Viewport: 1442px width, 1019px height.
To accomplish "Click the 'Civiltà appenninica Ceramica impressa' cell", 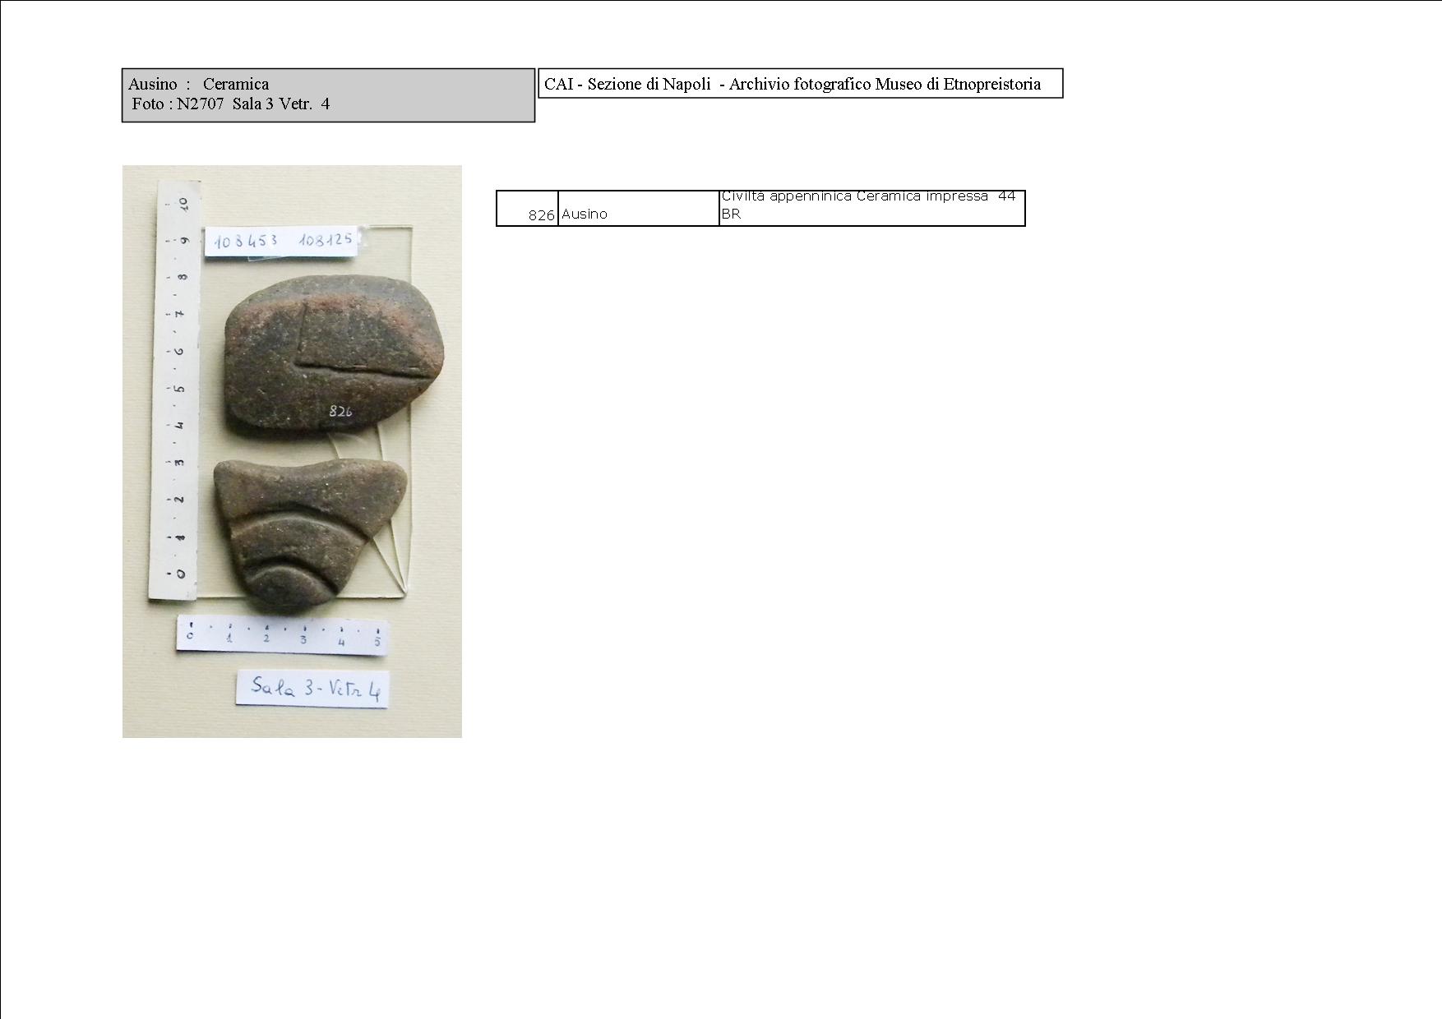I will pyautogui.click(x=872, y=208).
